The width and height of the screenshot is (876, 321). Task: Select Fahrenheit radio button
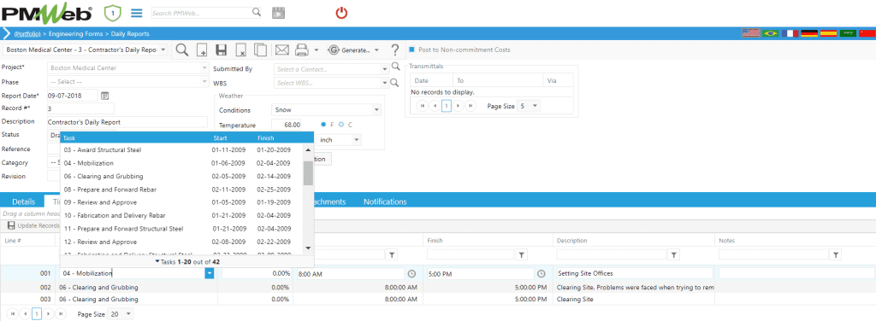point(323,125)
